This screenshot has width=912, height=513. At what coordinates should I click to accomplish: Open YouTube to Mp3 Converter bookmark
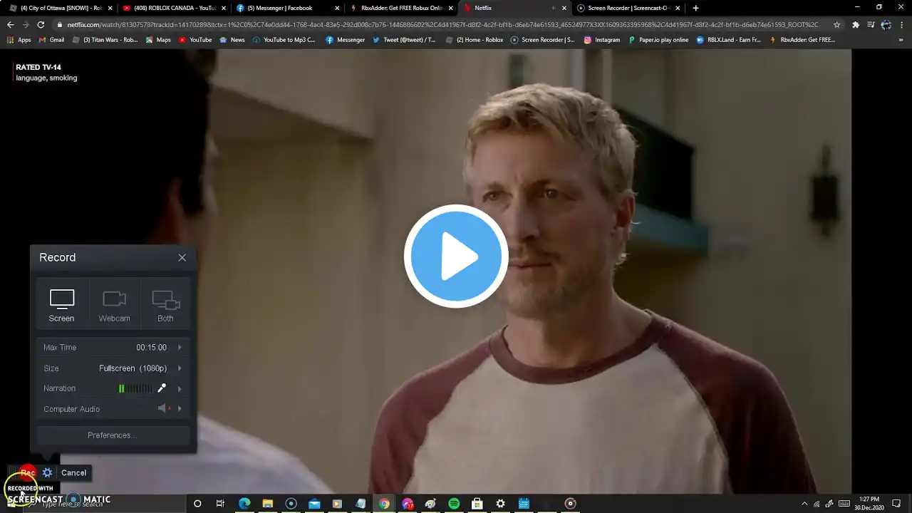284,40
